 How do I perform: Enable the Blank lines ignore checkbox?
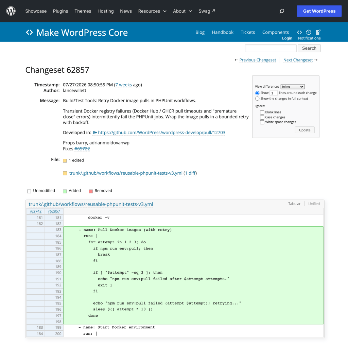point(262,112)
